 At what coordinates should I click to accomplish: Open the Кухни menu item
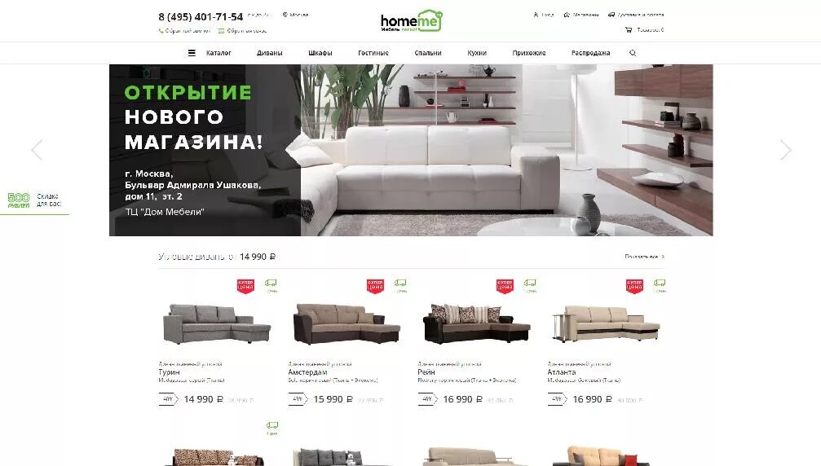477,53
